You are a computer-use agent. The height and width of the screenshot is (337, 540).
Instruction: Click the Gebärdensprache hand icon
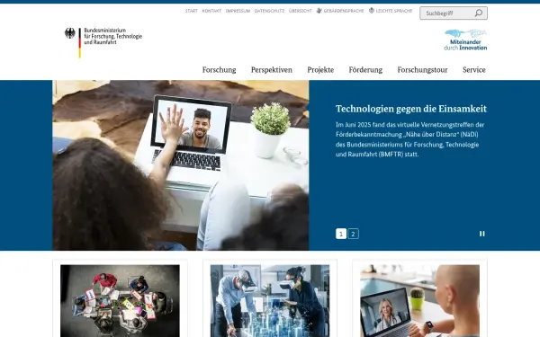319,11
